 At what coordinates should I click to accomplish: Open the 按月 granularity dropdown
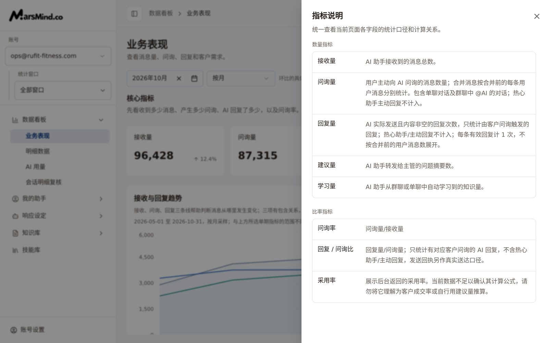(241, 78)
